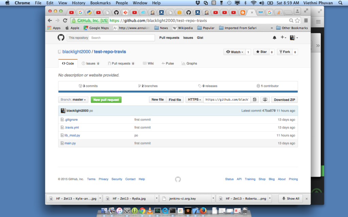Image resolution: width=348 pixels, height=217 pixels.
Task: Open Finder from the Dock
Action: point(104,211)
